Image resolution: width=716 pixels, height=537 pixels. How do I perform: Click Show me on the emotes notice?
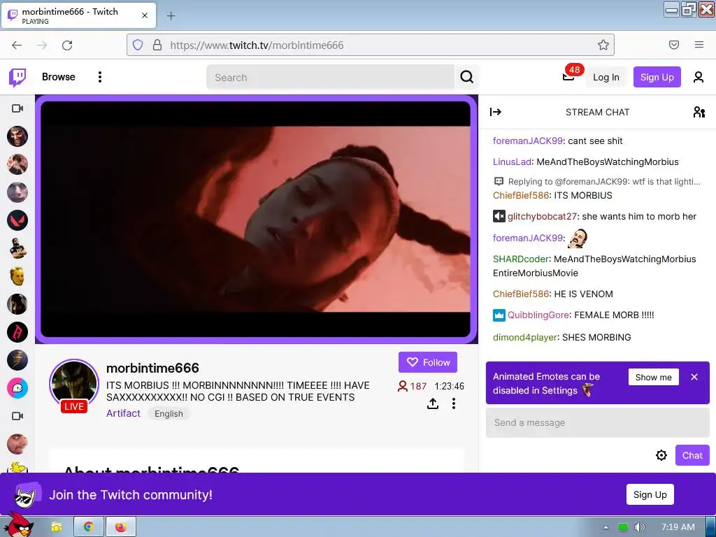654,377
